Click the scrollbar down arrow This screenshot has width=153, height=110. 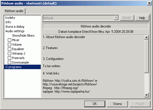[147, 95]
